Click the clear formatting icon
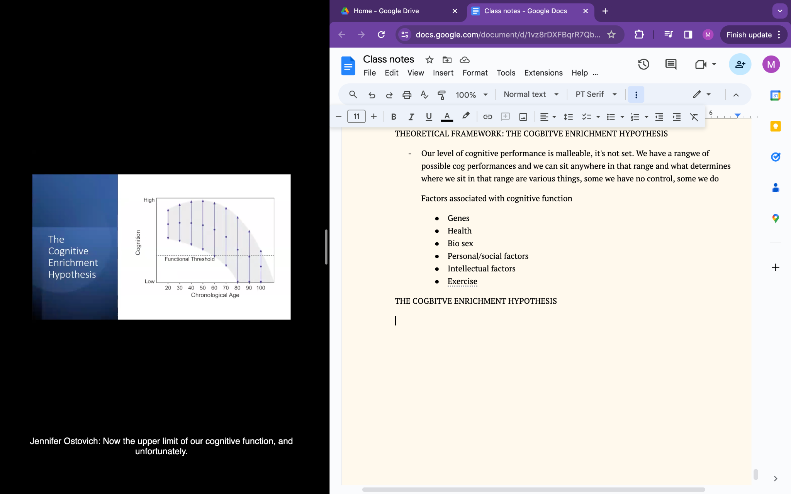Screen dimensions: 791x494 point(694,117)
